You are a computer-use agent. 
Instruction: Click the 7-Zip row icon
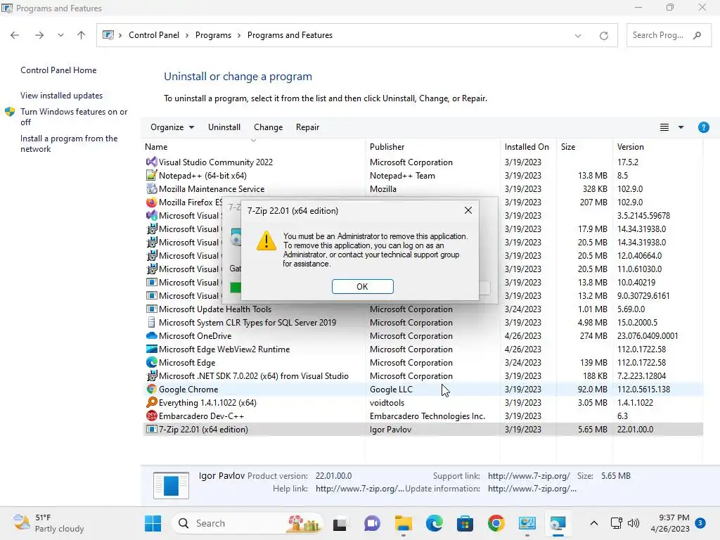151,429
